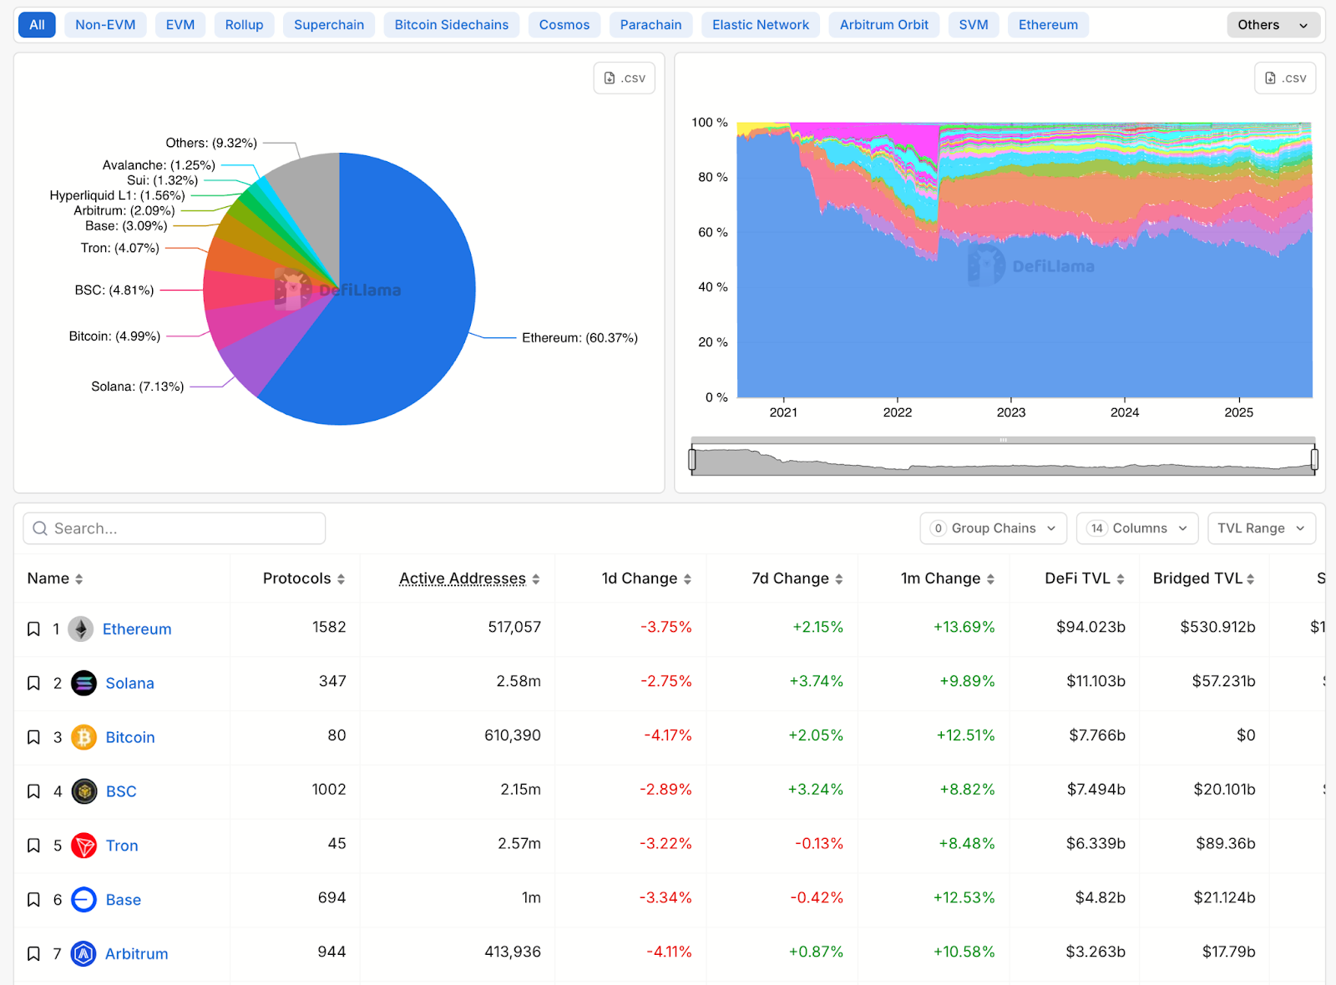The width and height of the screenshot is (1336, 985).
Task: Open the Ethereum chain page link
Action: click(x=136, y=629)
